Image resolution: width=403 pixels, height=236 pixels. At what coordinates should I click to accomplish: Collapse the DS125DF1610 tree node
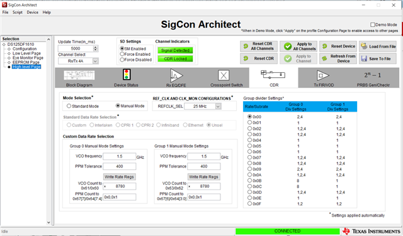click(4, 45)
